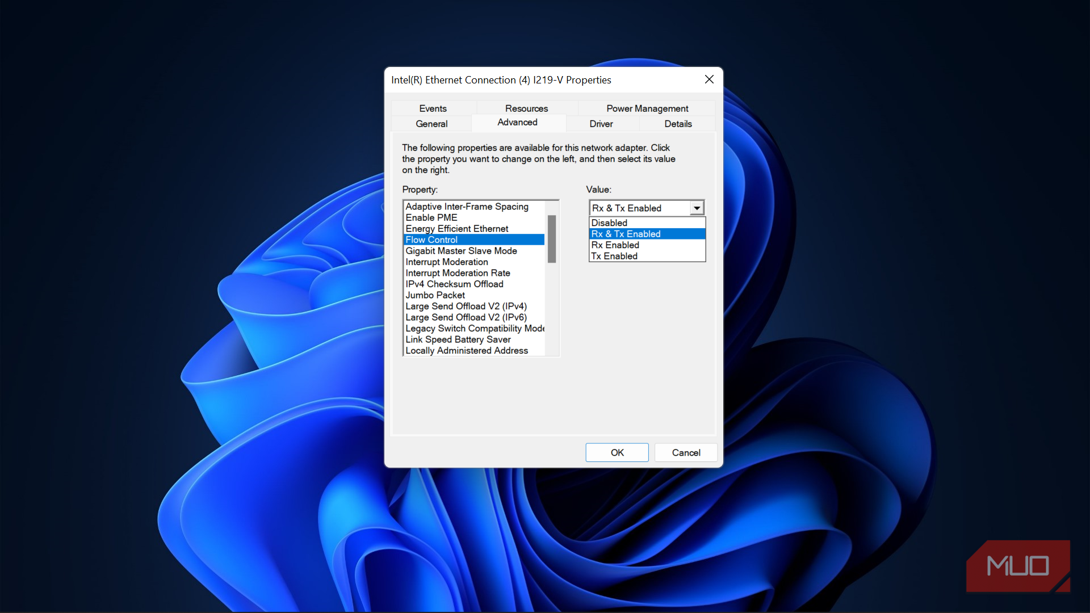This screenshot has width=1090, height=613.
Task: Select the Interrupt Moderation property
Action: [474, 262]
